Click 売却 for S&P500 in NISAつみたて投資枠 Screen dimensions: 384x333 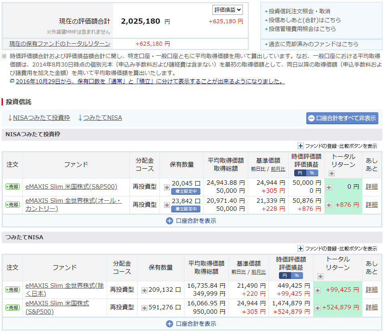[x=12, y=187]
